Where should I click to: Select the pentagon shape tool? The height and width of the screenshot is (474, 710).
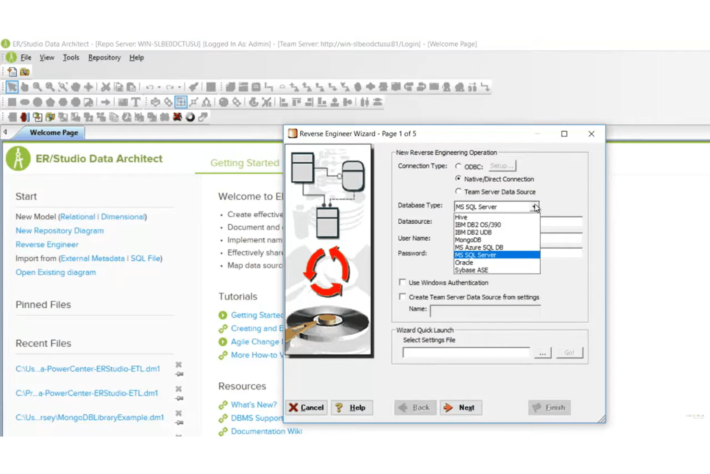click(50, 102)
